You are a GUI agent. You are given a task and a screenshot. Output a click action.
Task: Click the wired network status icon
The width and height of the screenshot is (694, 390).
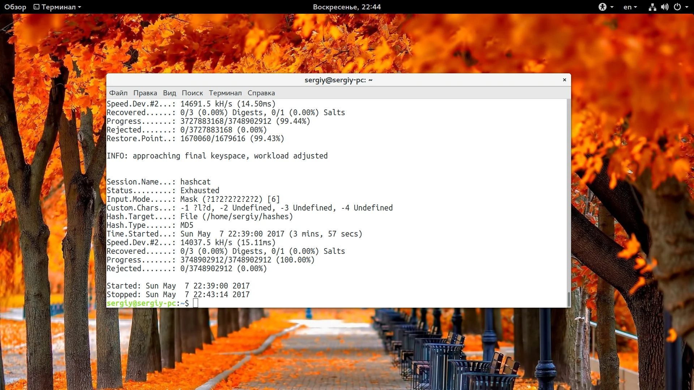(652, 7)
